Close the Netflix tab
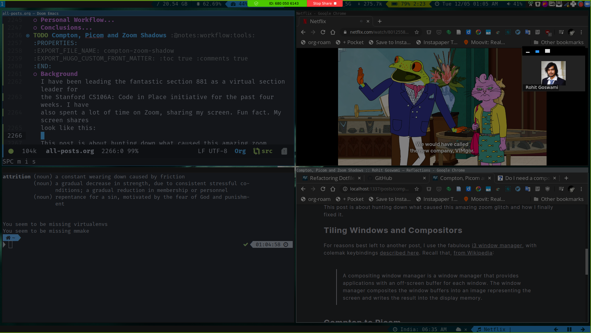 click(x=368, y=21)
